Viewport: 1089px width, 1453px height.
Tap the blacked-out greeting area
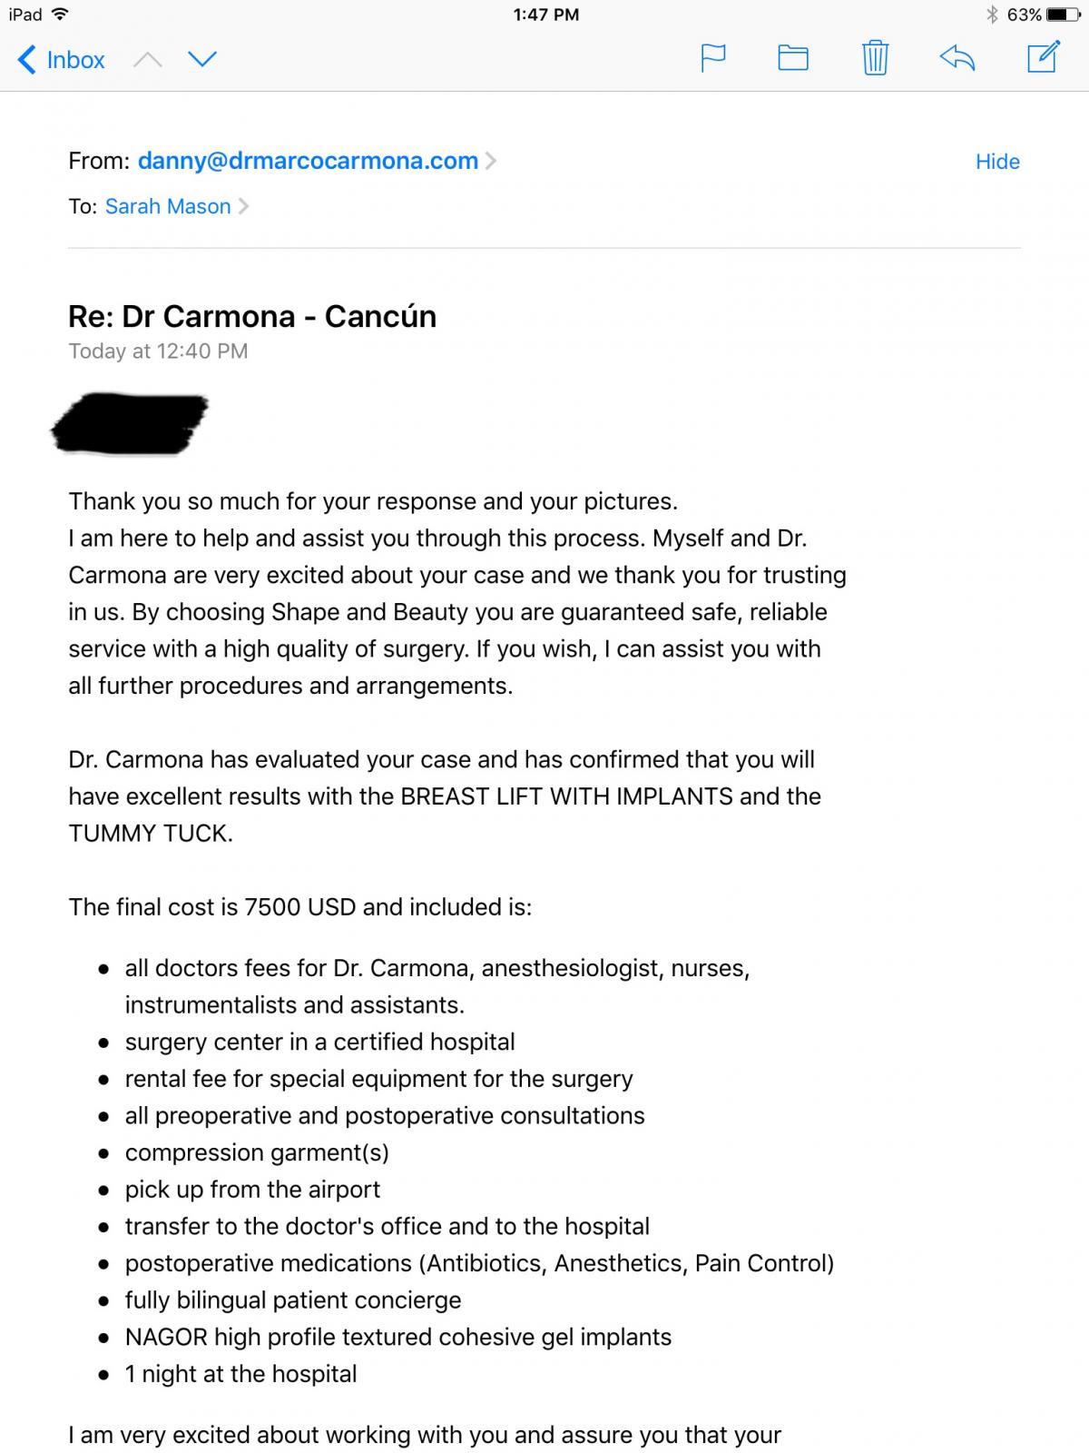[x=130, y=421]
